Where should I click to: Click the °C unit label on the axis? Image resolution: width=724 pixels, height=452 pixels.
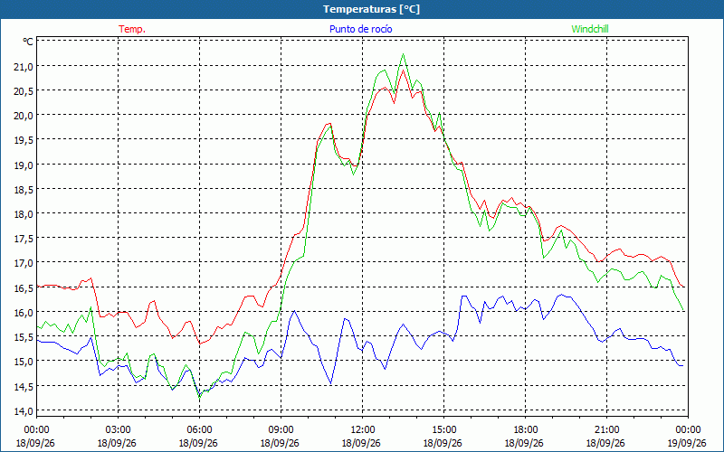click(x=28, y=42)
